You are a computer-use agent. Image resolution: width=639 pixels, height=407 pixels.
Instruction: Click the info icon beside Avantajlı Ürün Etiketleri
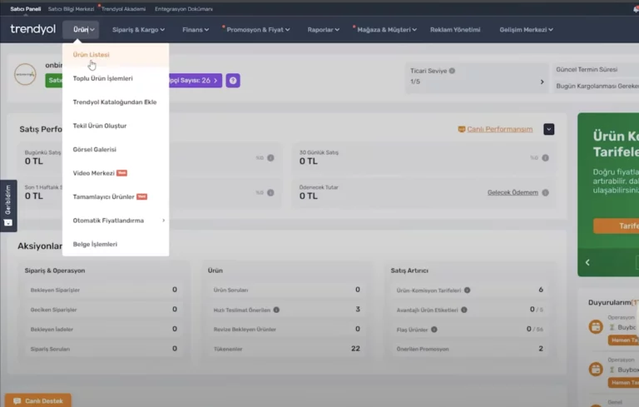[464, 310]
